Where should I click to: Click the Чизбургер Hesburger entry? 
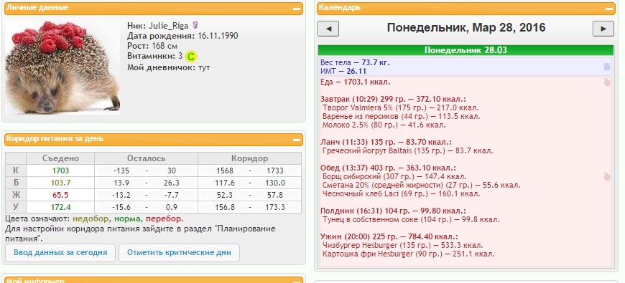coord(402,245)
